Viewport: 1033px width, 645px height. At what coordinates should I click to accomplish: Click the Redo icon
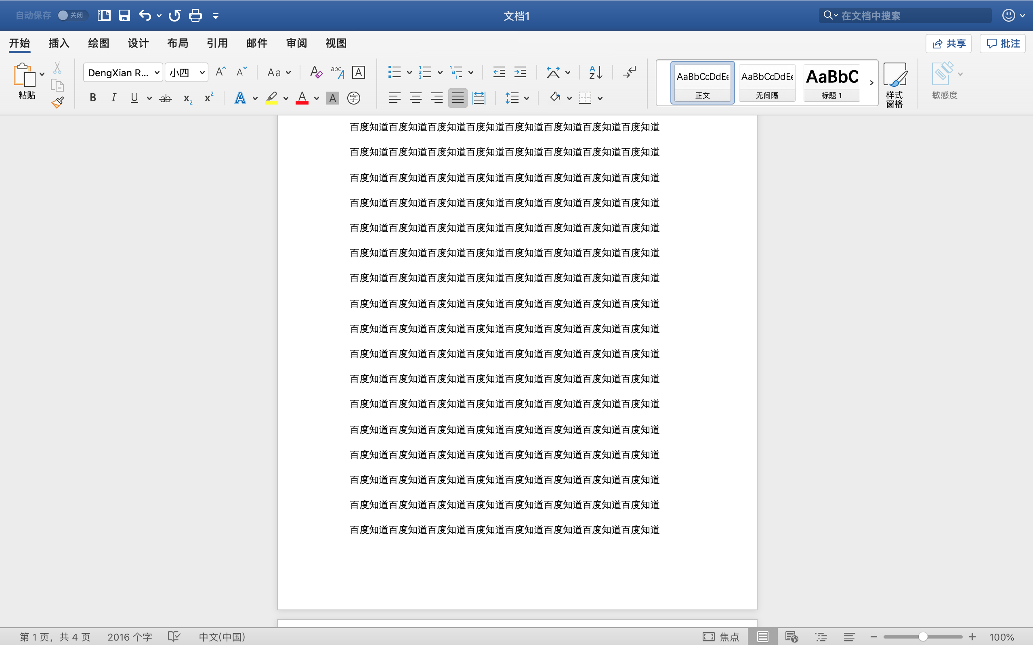(174, 16)
